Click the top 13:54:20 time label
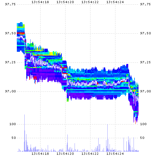 pos(65,2)
